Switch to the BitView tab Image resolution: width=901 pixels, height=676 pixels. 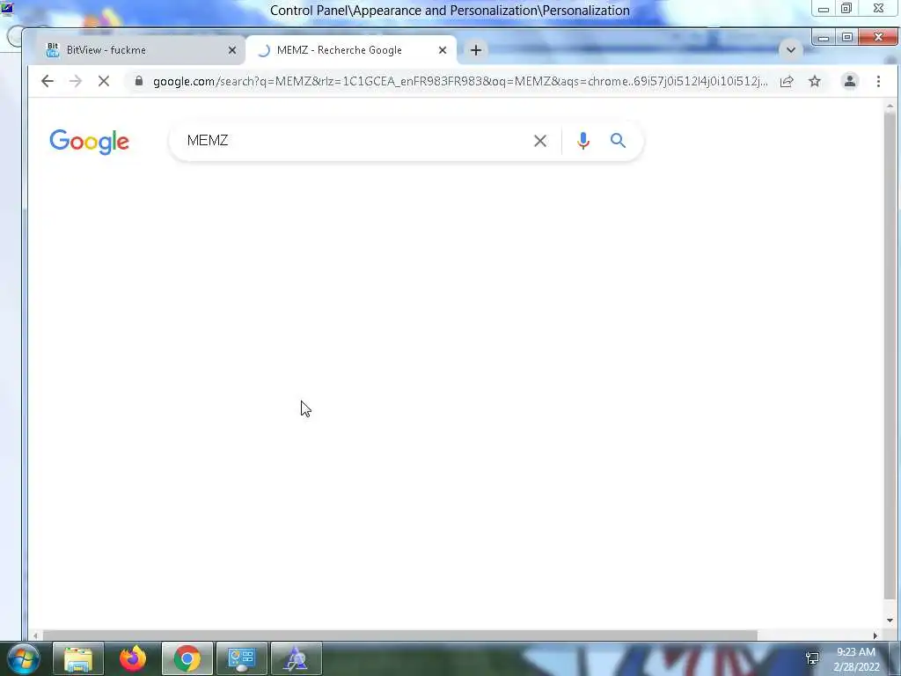tap(136, 50)
